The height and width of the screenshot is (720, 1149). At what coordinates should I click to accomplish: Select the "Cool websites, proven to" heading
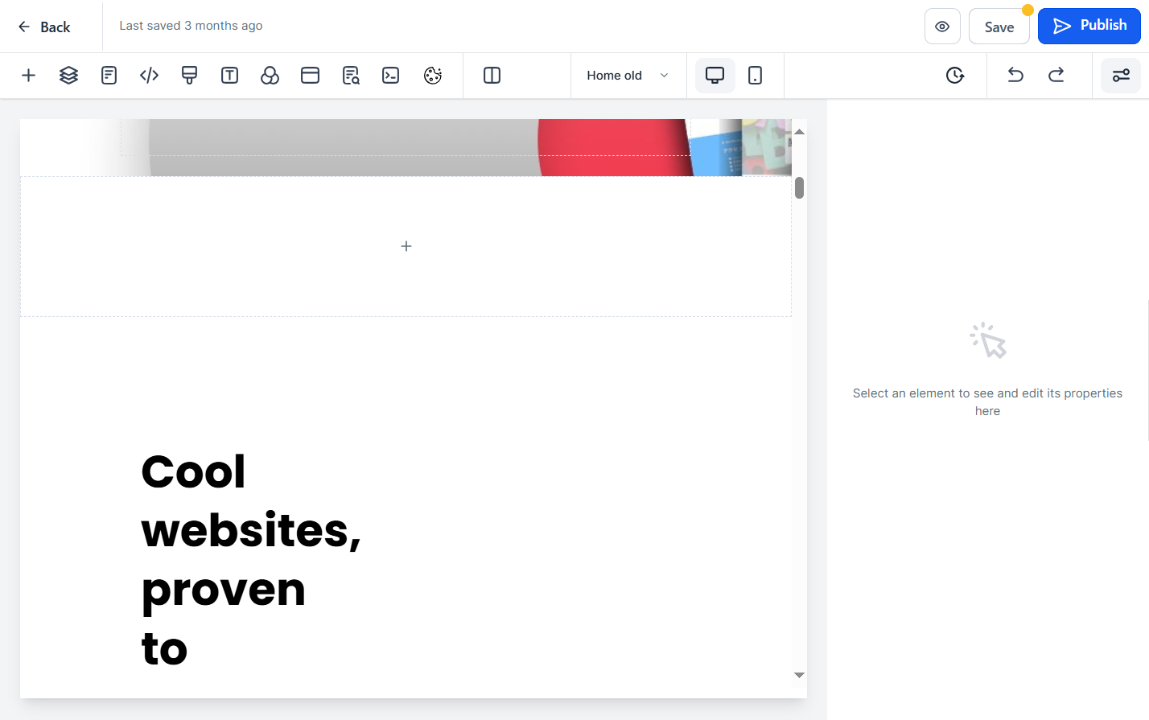point(251,560)
